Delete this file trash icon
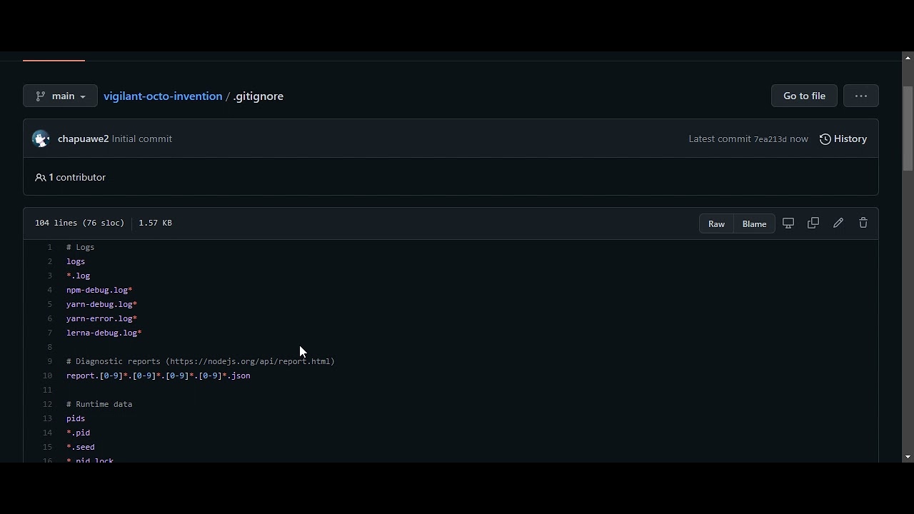 (x=863, y=223)
